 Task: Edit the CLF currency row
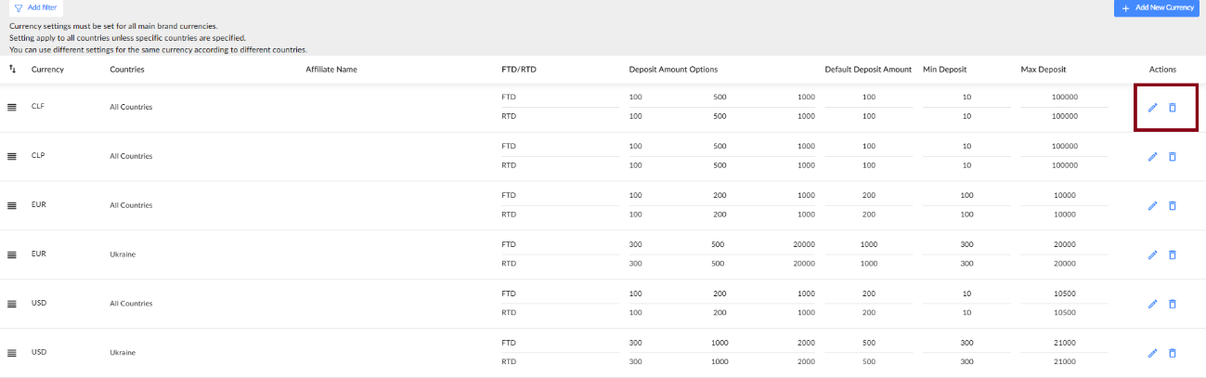click(x=1153, y=108)
